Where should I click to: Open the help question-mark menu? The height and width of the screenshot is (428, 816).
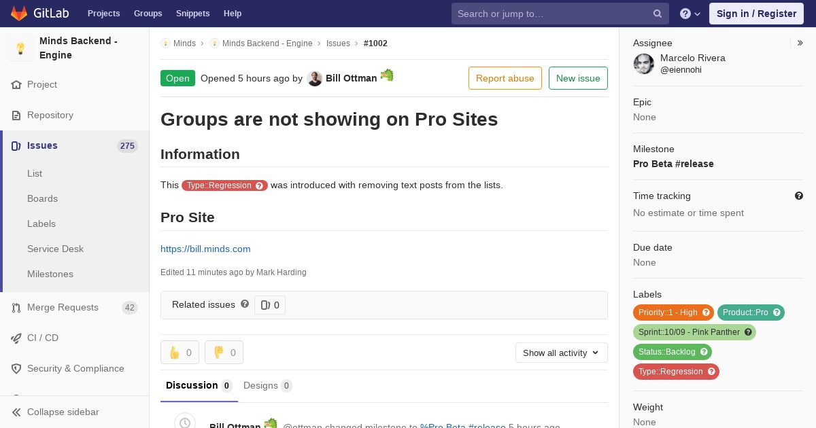click(690, 14)
